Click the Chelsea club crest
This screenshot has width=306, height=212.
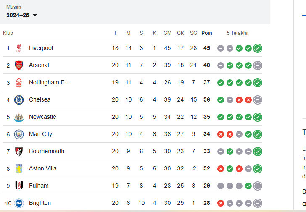(19, 99)
